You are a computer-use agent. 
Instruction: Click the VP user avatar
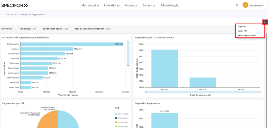point(245,5)
